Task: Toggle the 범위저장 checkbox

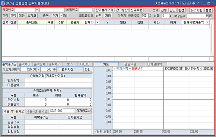Action: 60,69
